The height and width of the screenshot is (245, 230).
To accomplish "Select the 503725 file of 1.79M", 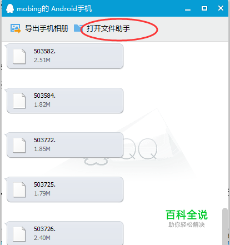I will (64, 189).
